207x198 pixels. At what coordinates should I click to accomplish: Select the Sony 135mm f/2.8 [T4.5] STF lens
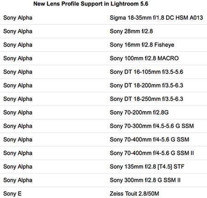coord(147,166)
